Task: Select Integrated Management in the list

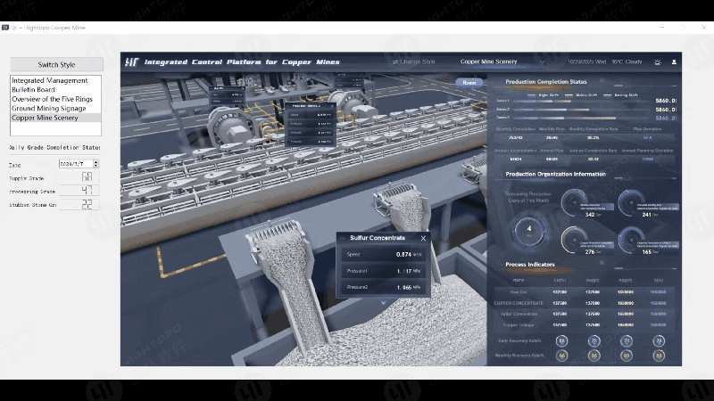Action: 50,81
